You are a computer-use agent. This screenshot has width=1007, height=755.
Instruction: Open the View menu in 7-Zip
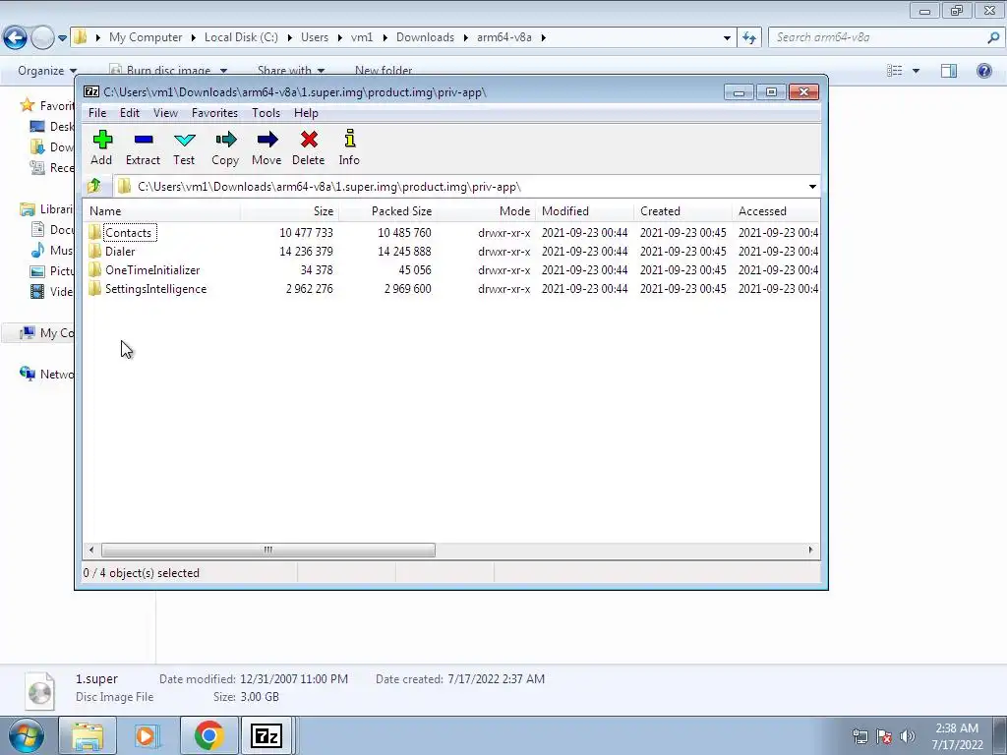point(165,113)
